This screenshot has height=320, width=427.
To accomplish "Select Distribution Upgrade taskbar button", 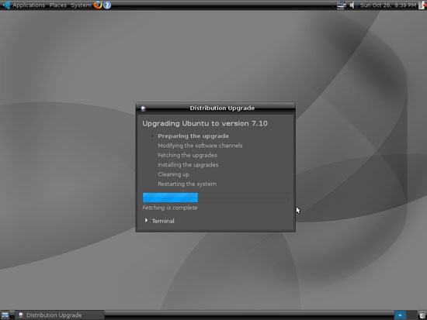I will 60,315.
